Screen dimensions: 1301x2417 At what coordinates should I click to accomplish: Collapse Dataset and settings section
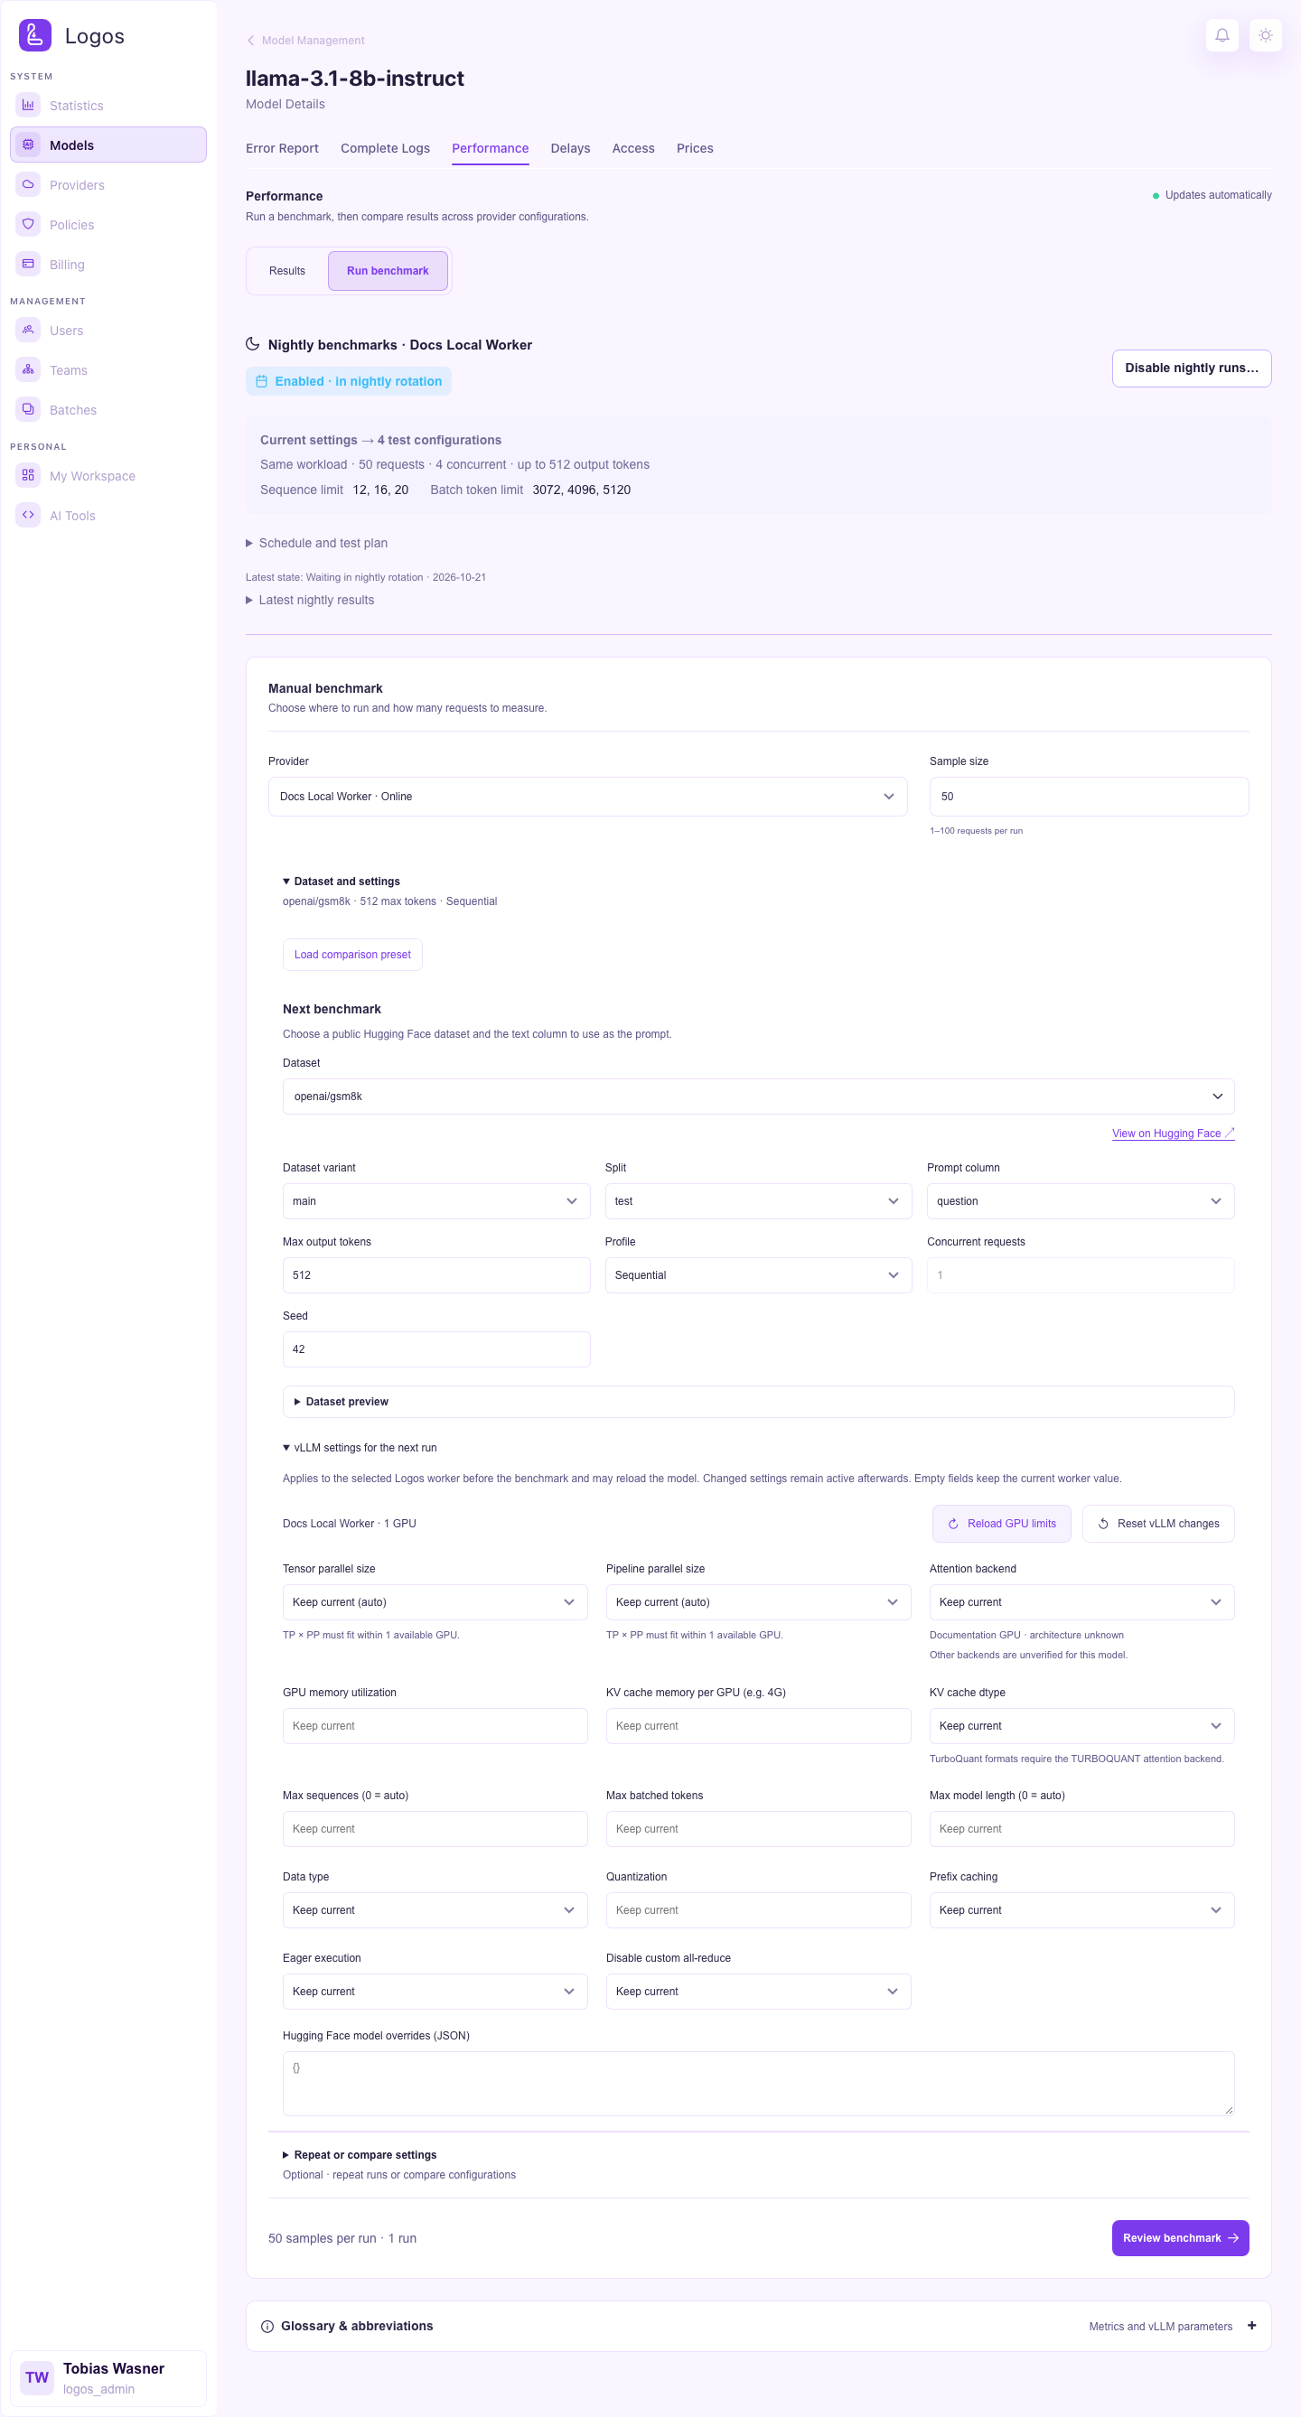342,882
